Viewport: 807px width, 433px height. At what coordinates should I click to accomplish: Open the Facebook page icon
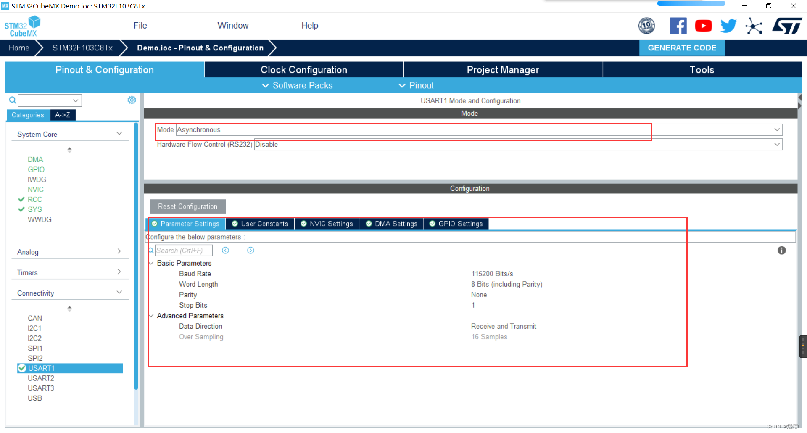[x=678, y=26]
